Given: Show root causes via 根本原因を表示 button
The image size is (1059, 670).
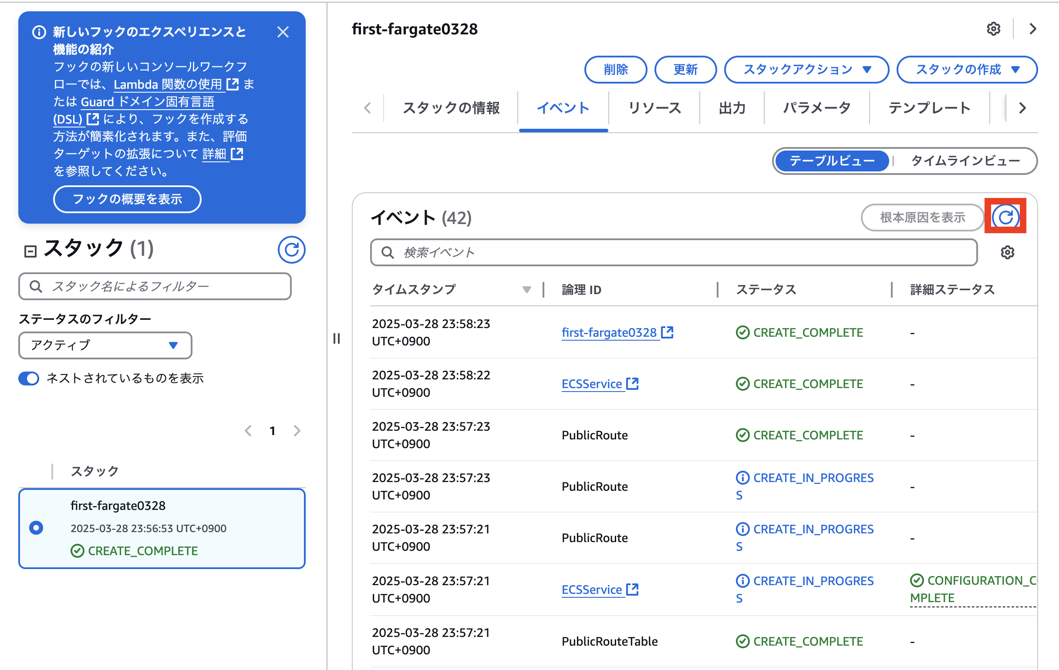Looking at the screenshot, I should pos(922,217).
